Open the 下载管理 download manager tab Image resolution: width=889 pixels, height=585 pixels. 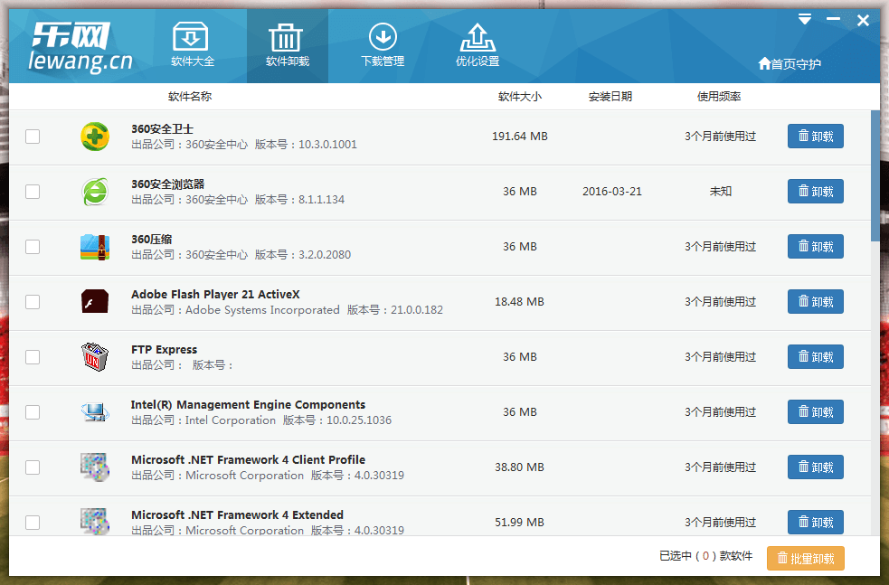[x=383, y=45]
